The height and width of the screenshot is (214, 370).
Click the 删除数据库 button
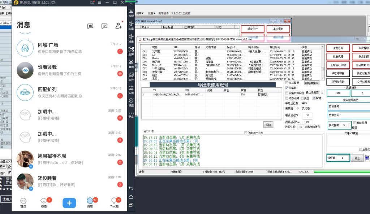pos(311,83)
